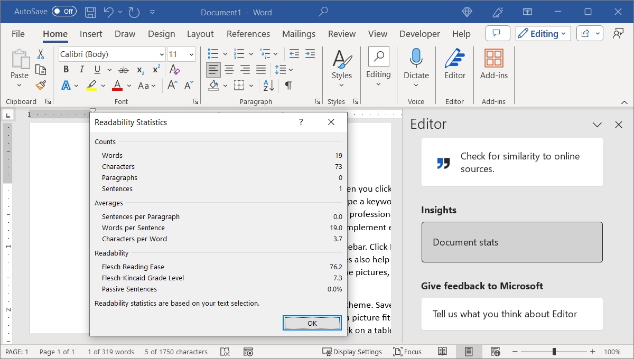Click OK in Readability Statistics

point(312,323)
